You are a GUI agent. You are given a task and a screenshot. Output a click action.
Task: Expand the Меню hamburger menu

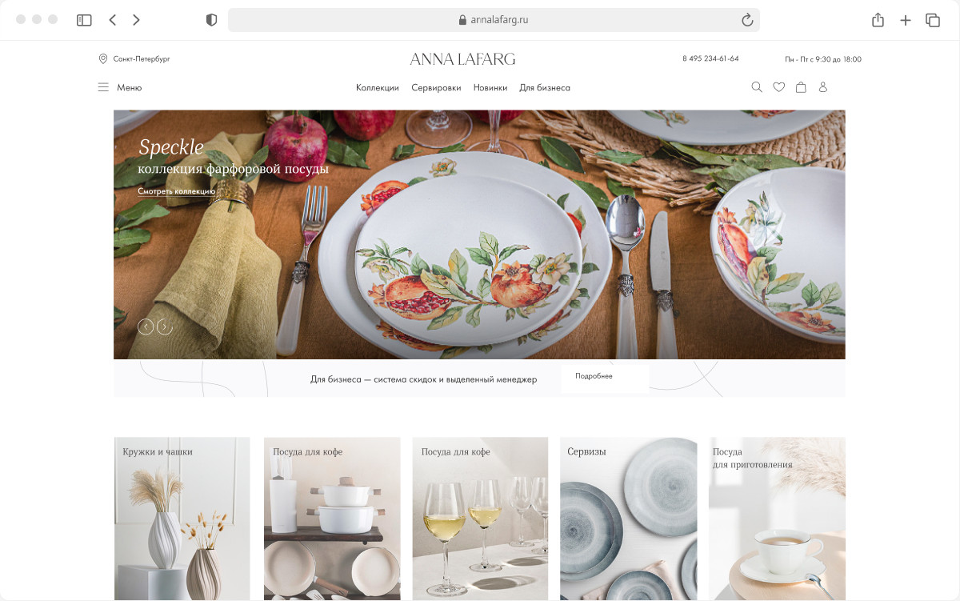[x=119, y=87]
